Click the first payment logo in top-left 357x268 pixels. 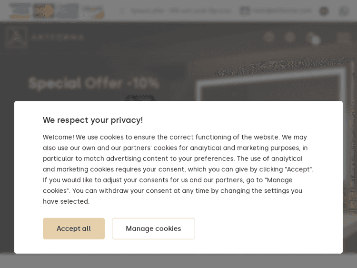coord(20,10)
